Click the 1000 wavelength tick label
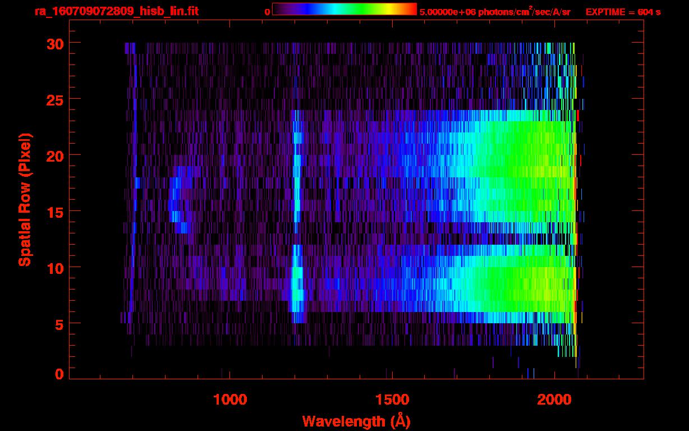The image size is (689, 431). tap(230, 400)
